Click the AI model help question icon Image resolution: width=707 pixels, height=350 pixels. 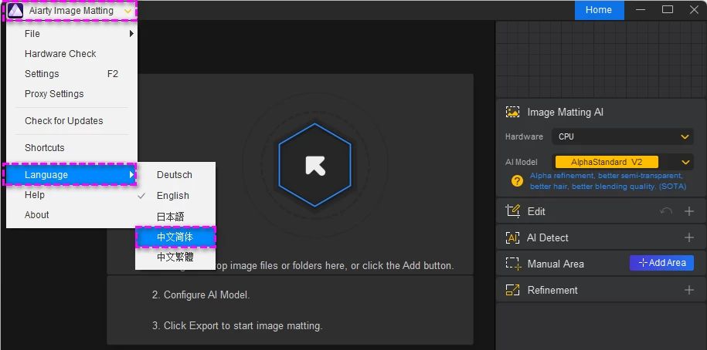[517, 181]
